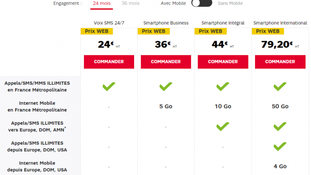Order the Smartphone Business plan
Screen dimensions: 311x175
pyautogui.click(x=166, y=61)
